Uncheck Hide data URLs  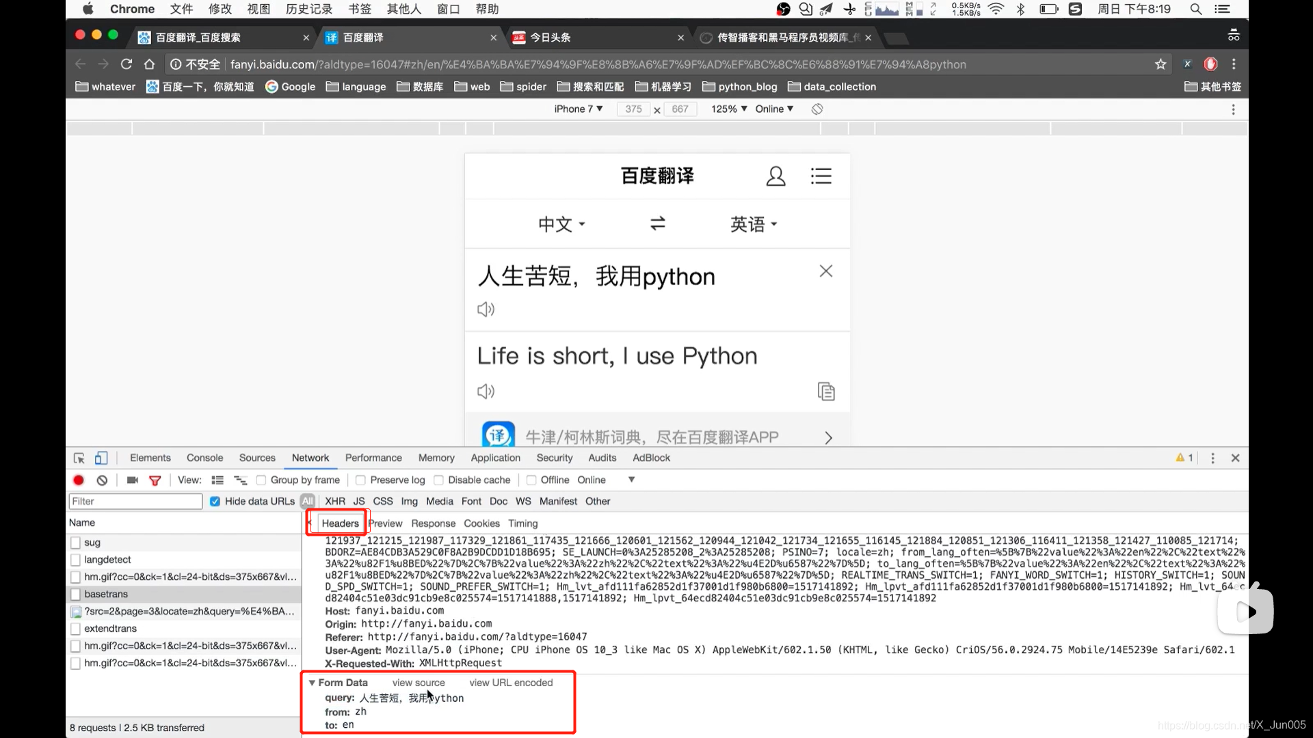click(215, 502)
